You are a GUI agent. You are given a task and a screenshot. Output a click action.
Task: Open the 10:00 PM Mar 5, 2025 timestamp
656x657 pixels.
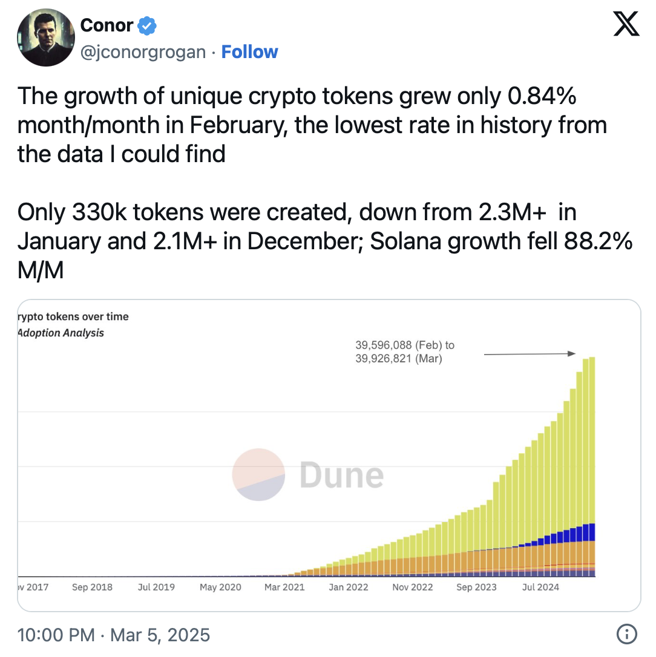tap(114, 635)
